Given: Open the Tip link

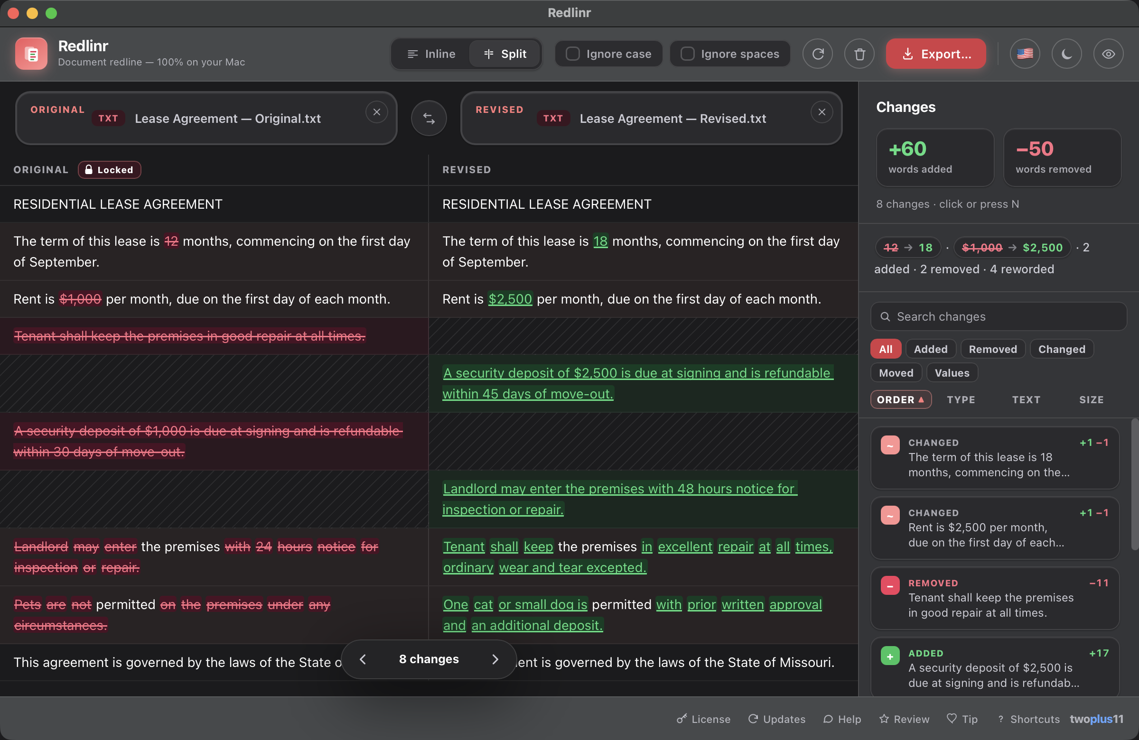Looking at the screenshot, I should pos(962,719).
